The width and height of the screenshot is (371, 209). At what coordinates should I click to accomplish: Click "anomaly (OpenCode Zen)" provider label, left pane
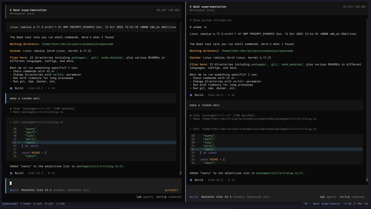tap(71, 190)
